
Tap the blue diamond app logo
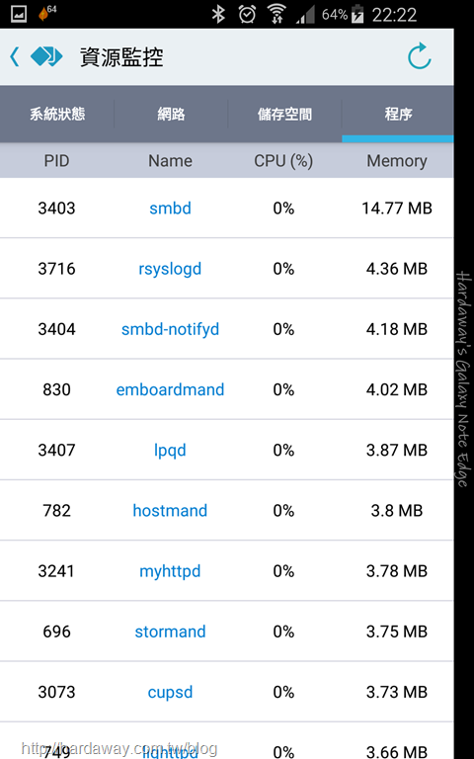click(46, 56)
